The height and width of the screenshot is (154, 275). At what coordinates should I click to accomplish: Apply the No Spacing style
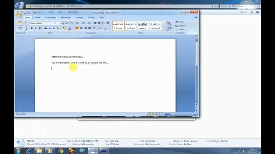[131, 26]
